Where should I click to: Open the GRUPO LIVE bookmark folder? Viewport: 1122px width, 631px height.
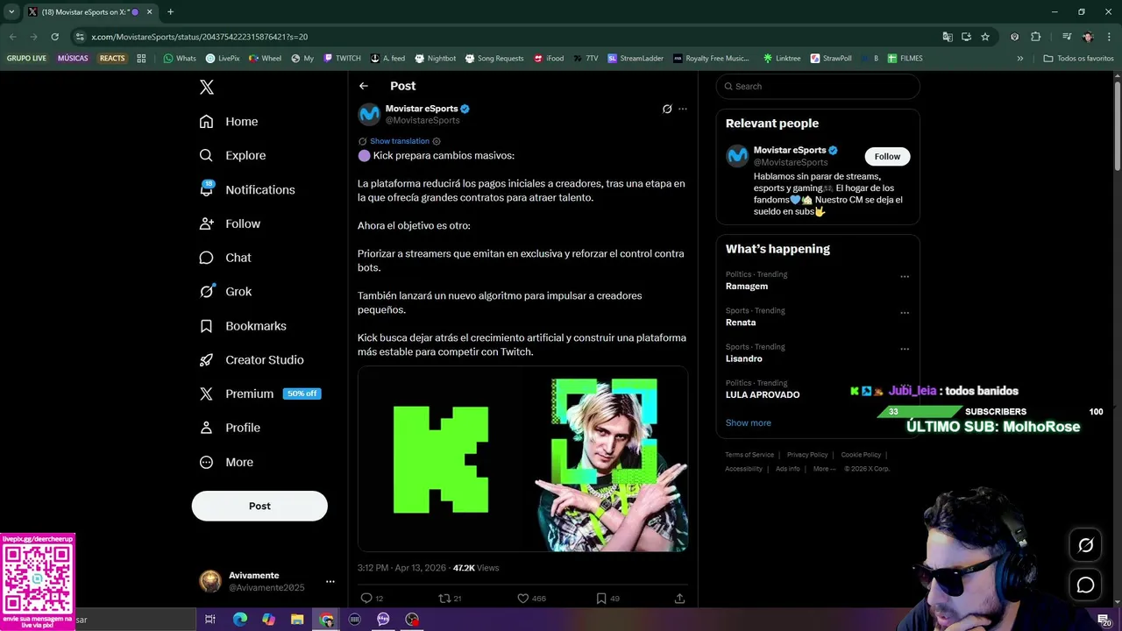[26, 59]
